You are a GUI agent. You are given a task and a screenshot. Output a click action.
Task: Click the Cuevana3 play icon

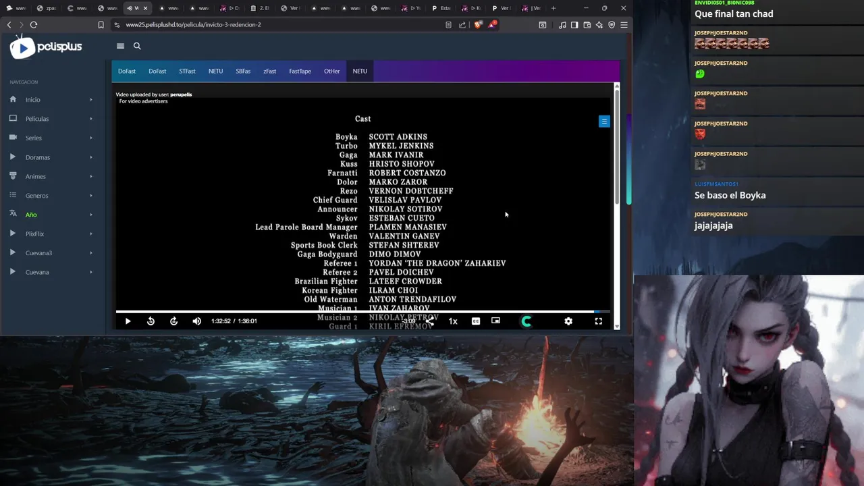pyautogui.click(x=13, y=252)
